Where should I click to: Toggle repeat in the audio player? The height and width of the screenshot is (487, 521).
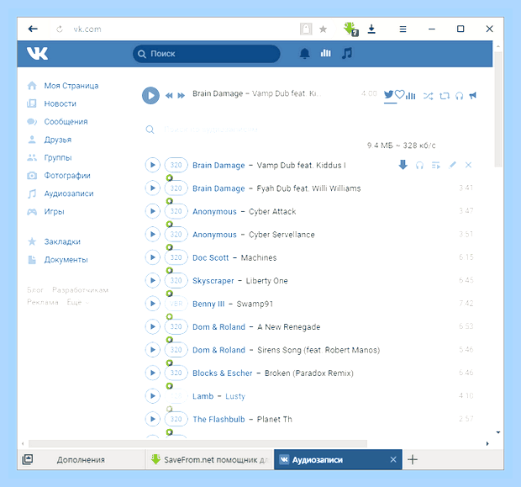[445, 96]
